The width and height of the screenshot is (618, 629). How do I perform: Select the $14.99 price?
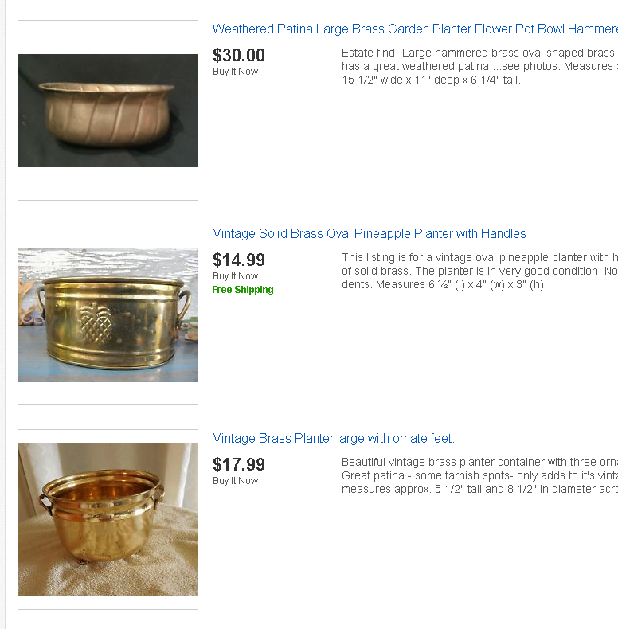[239, 260]
